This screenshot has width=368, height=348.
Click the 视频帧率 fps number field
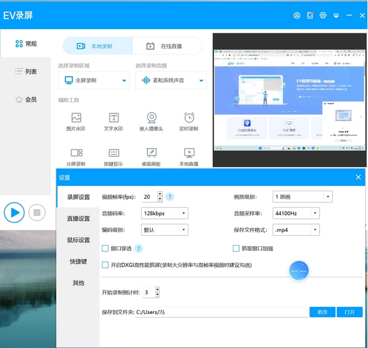click(150, 197)
